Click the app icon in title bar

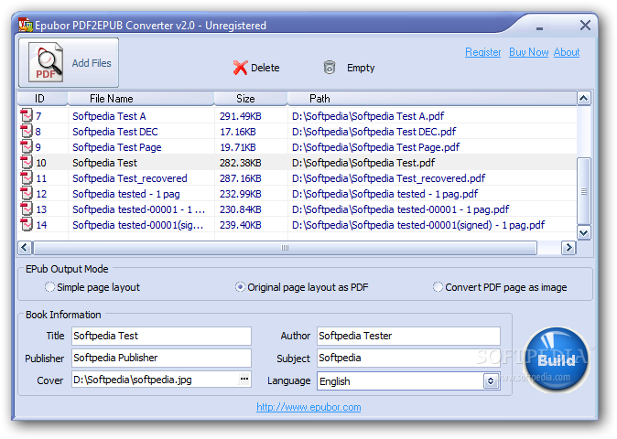click(x=26, y=25)
